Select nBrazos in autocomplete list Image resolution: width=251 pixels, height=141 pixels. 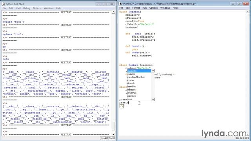(x=139, y=90)
